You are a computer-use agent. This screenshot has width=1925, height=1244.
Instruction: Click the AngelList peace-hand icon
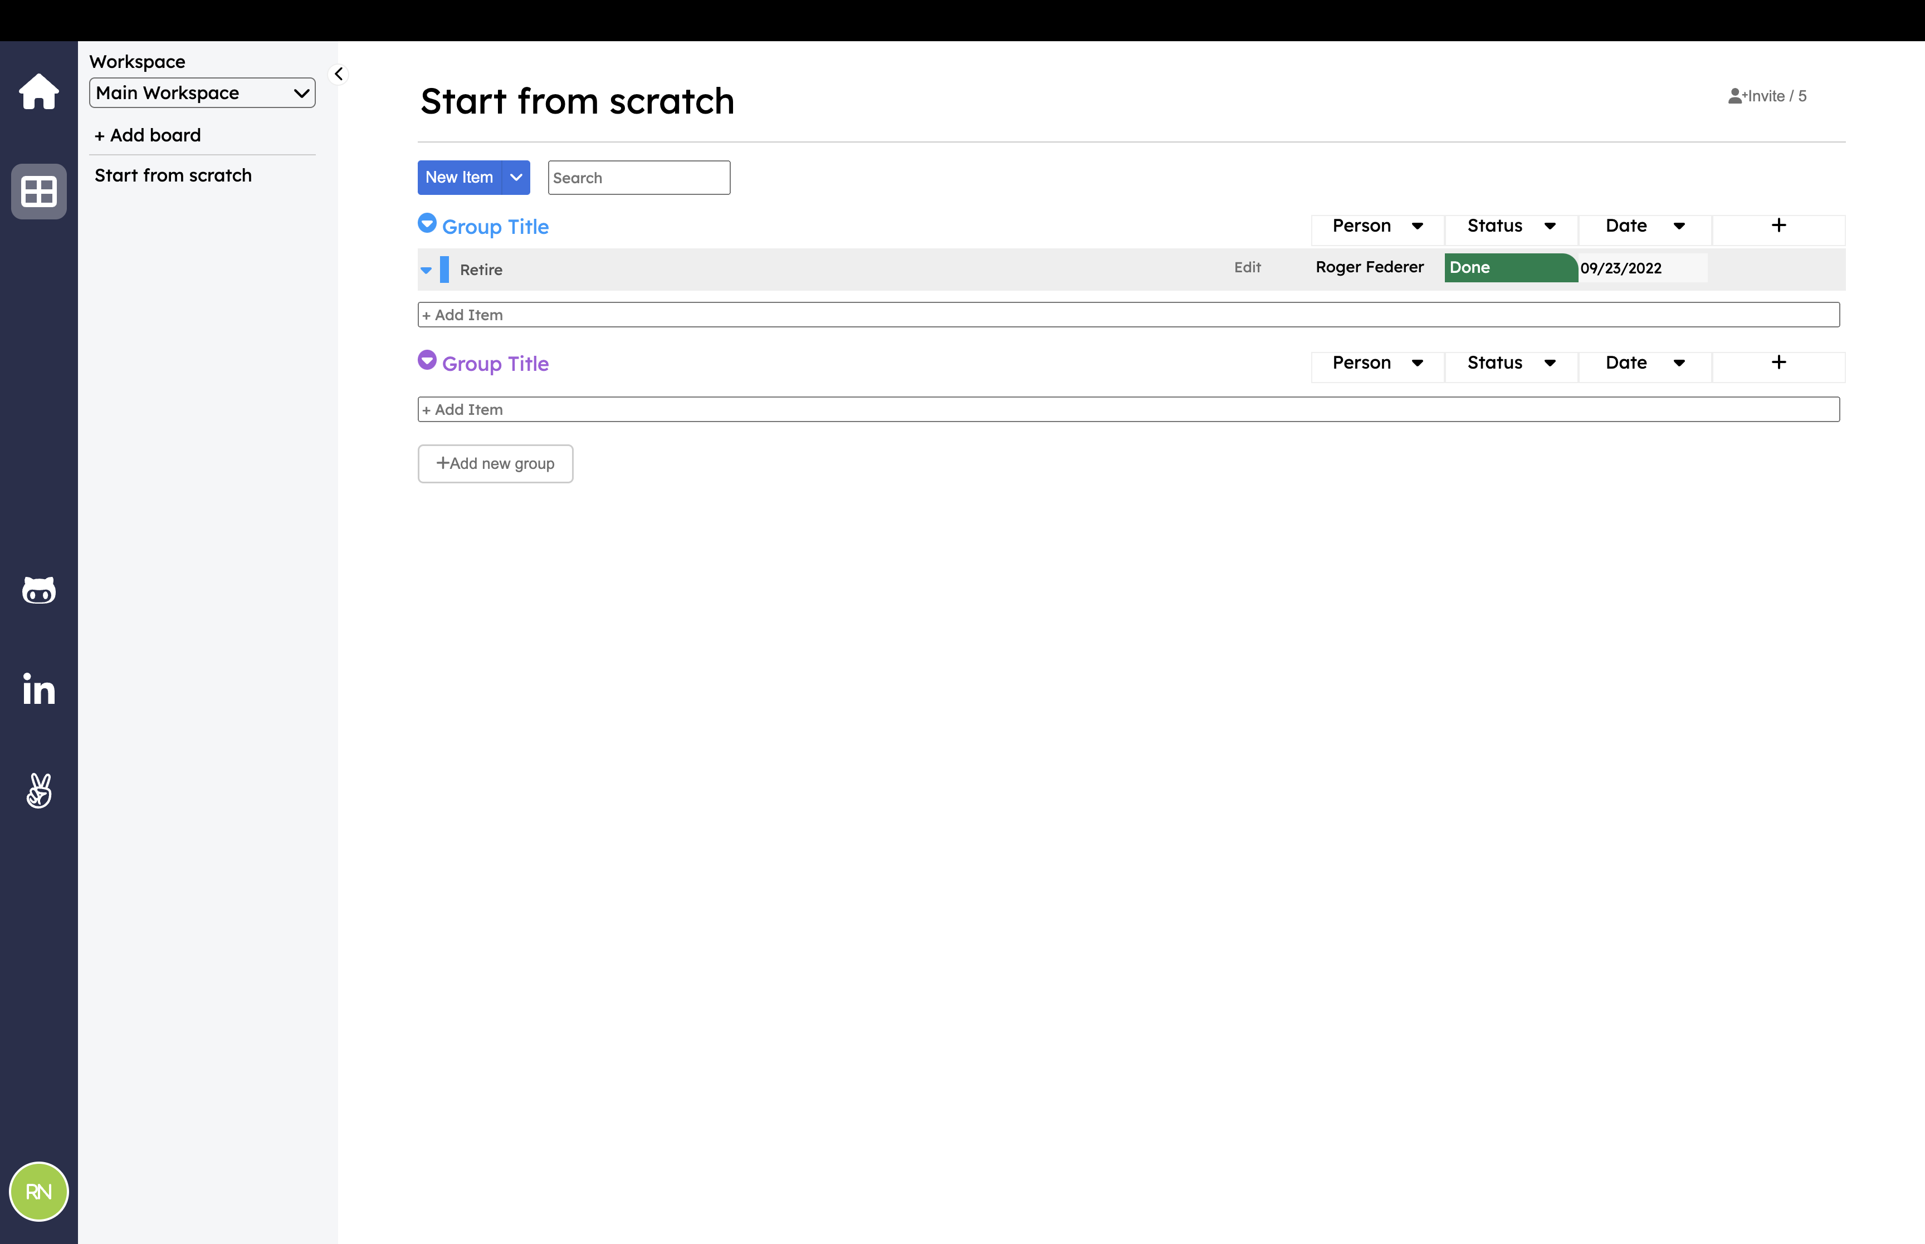pos(38,790)
